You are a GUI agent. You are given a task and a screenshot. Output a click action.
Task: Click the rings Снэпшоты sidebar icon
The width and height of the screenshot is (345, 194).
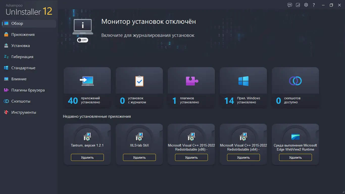point(6,101)
